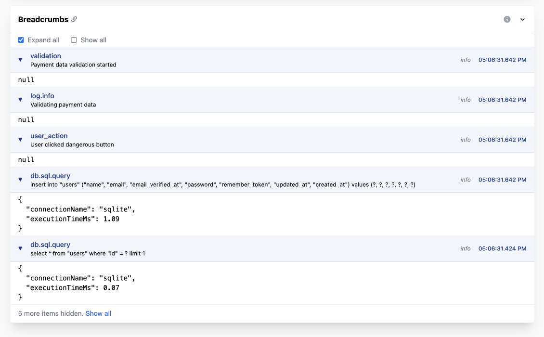This screenshot has height=337, width=544.
Task: Click db.sql.query title above select statement
Action: point(50,245)
